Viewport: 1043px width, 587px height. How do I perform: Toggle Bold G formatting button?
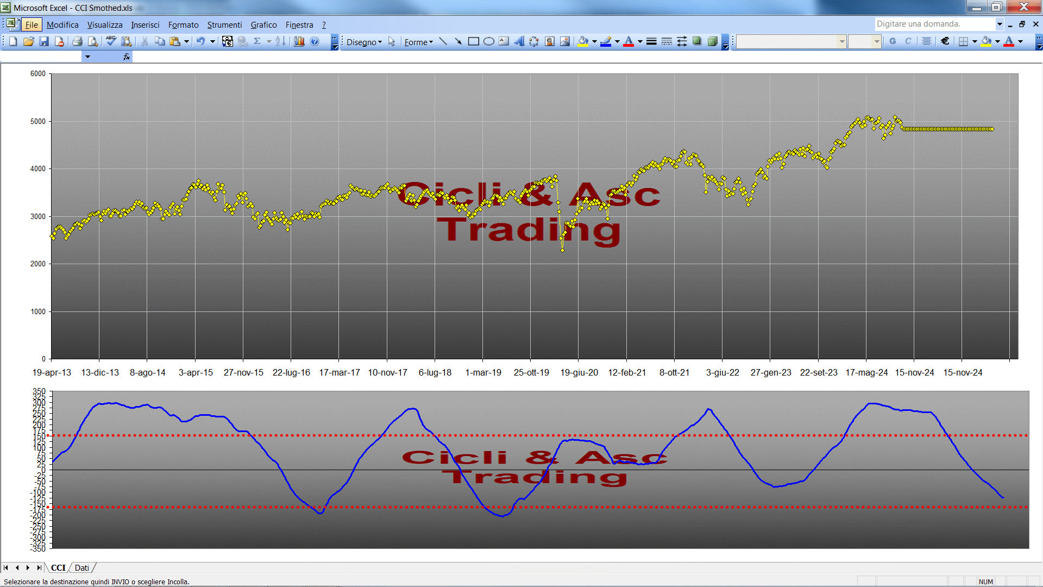point(893,41)
